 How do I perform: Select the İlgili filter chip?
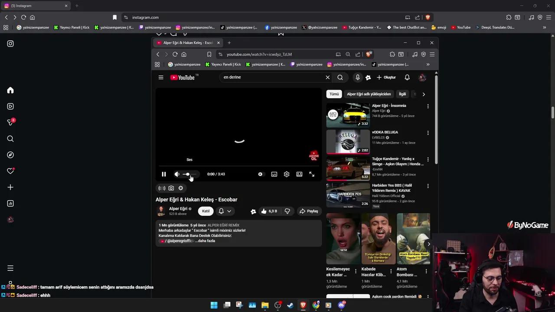tap(402, 94)
